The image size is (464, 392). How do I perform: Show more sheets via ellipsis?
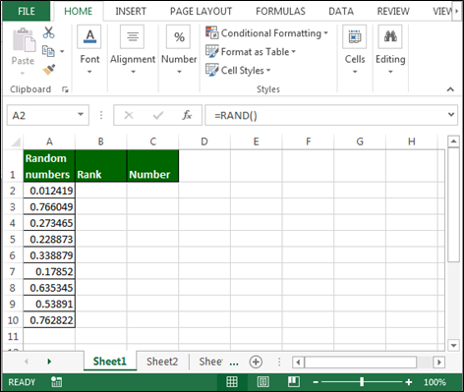click(x=234, y=363)
